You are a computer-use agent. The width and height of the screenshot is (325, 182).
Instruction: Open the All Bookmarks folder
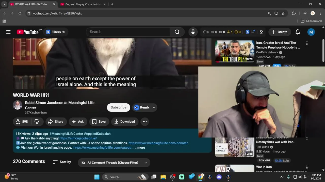[311, 21]
